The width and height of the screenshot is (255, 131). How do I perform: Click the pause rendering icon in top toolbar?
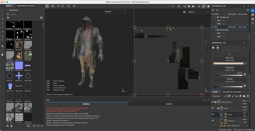tap(179, 6)
